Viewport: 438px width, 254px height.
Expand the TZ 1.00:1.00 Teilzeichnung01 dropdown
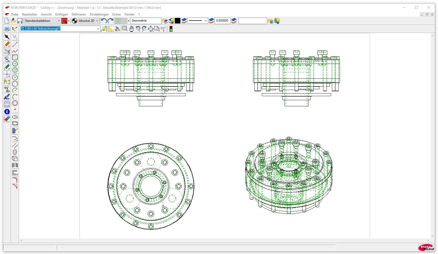[98, 29]
